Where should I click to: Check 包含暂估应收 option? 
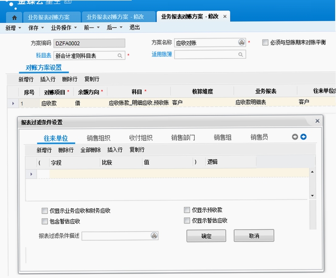(45, 221)
